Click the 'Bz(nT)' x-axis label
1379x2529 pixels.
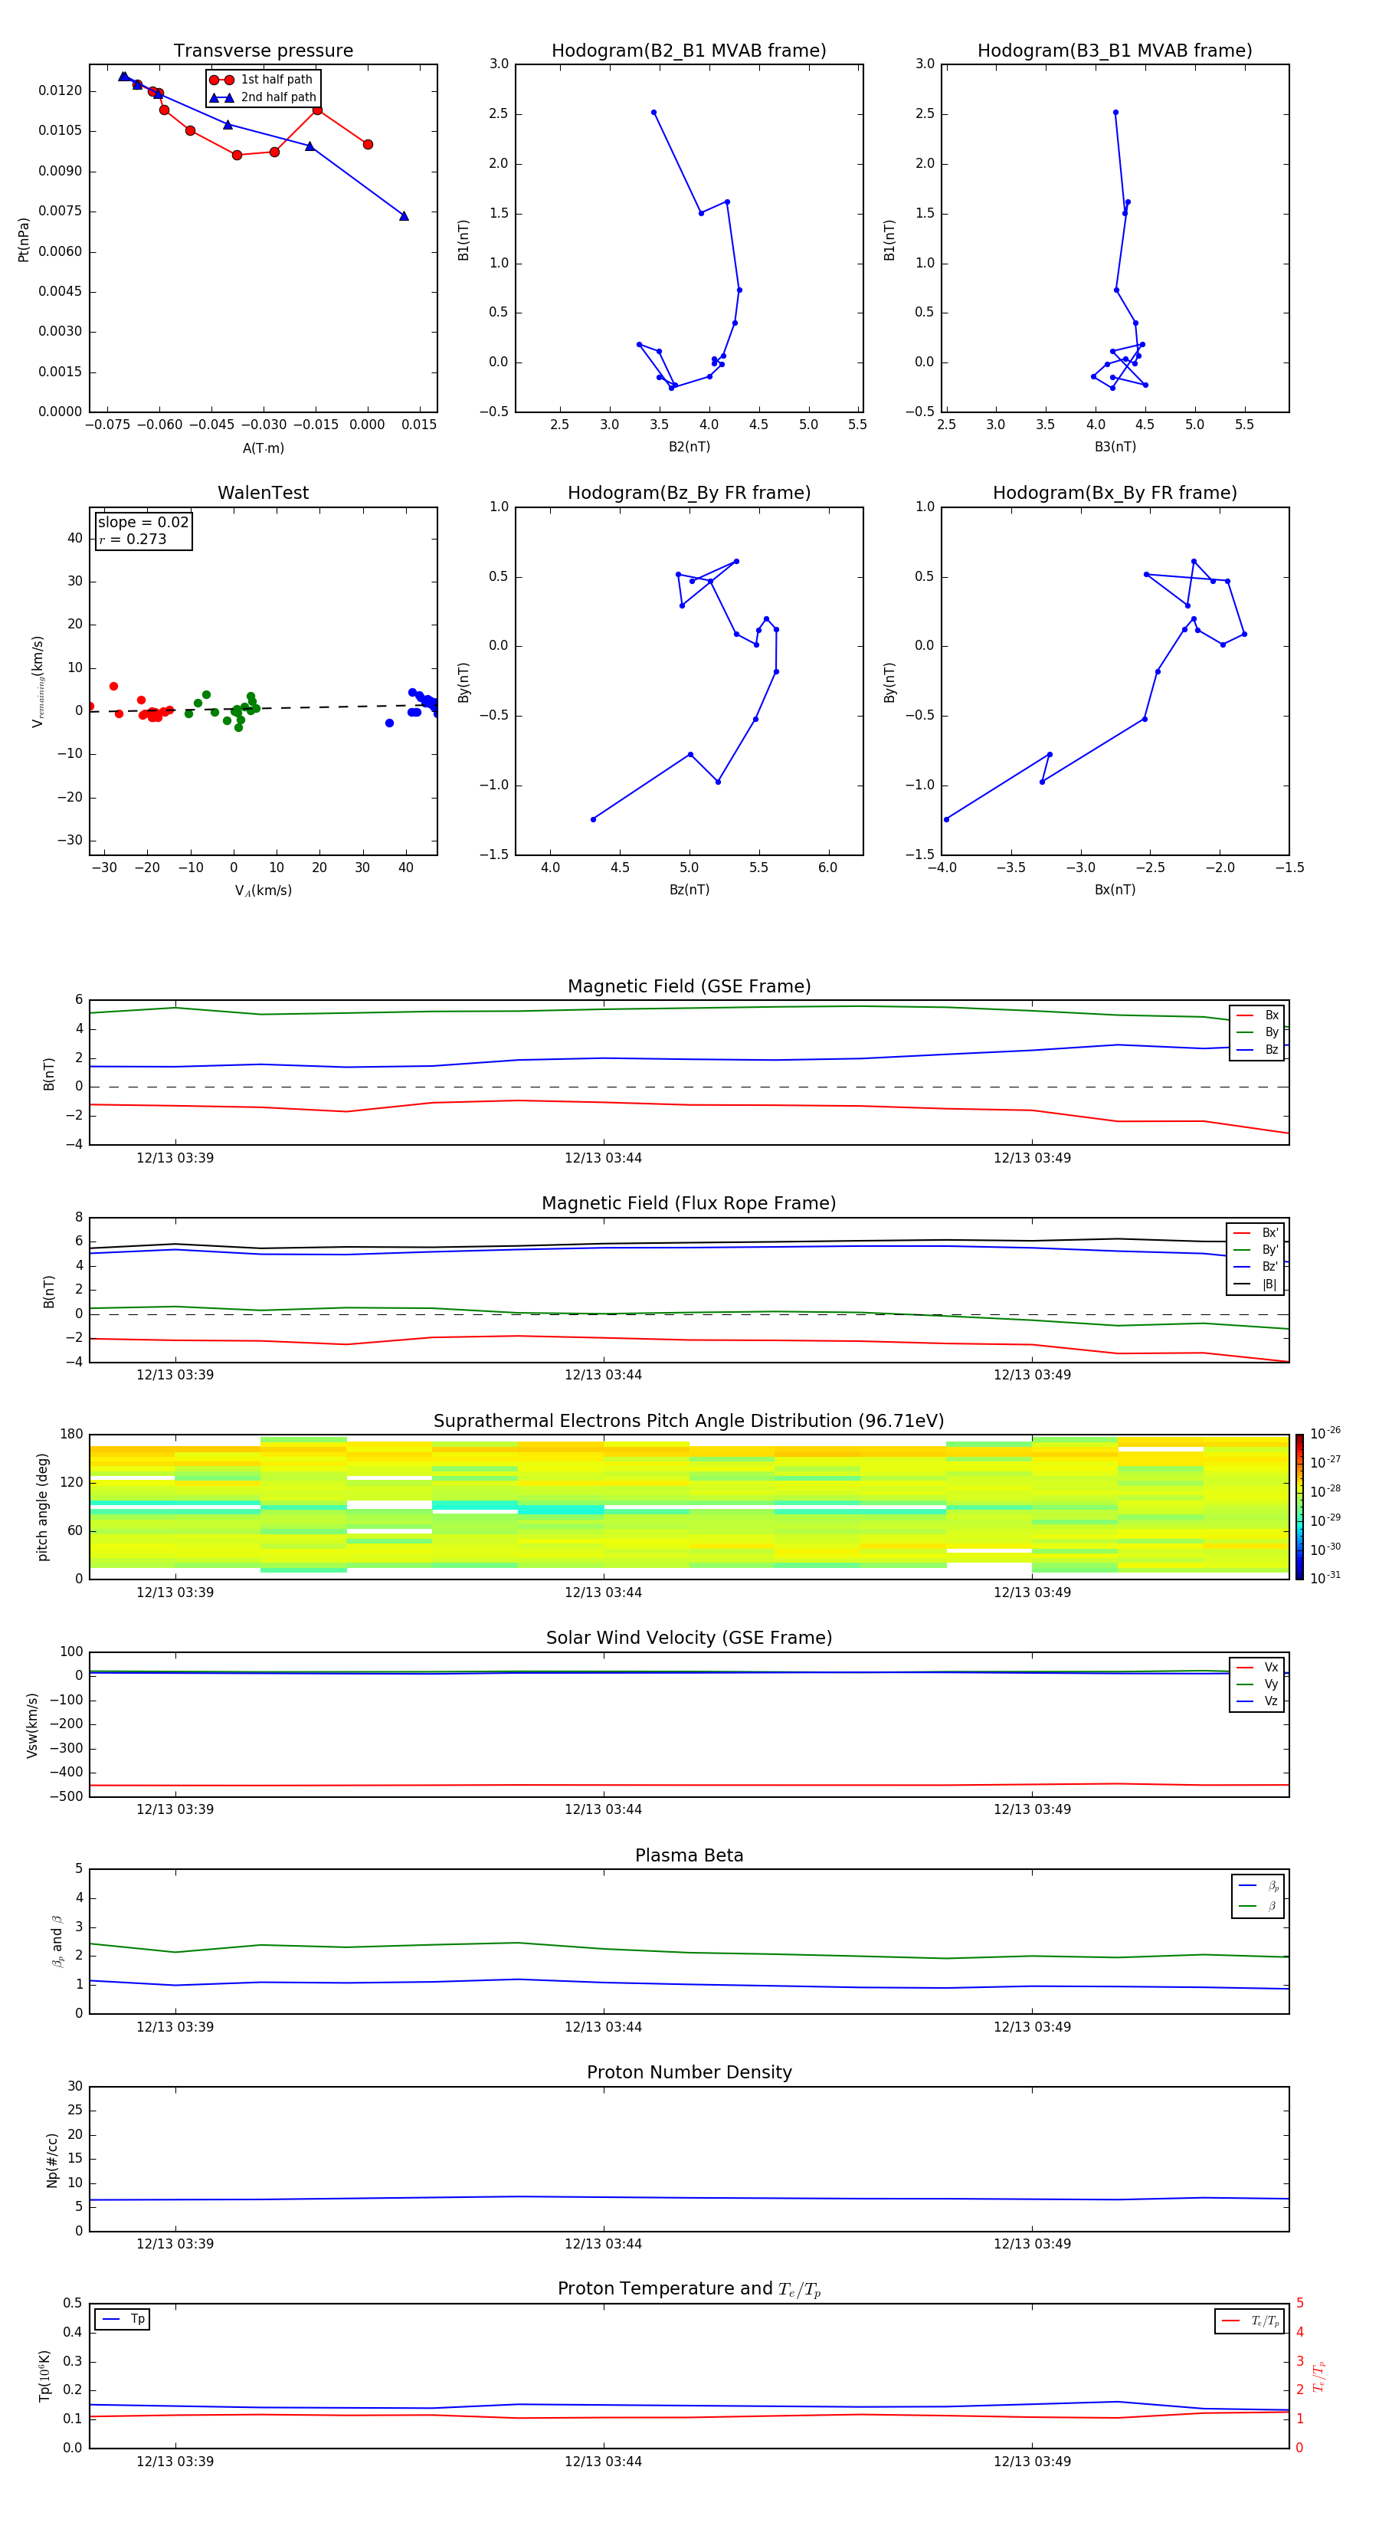click(x=689, y=890)
